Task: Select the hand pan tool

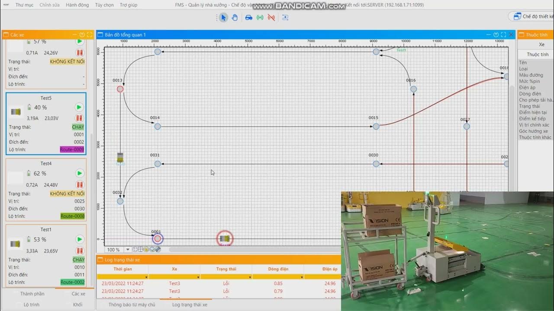Action: pos(235,18)
